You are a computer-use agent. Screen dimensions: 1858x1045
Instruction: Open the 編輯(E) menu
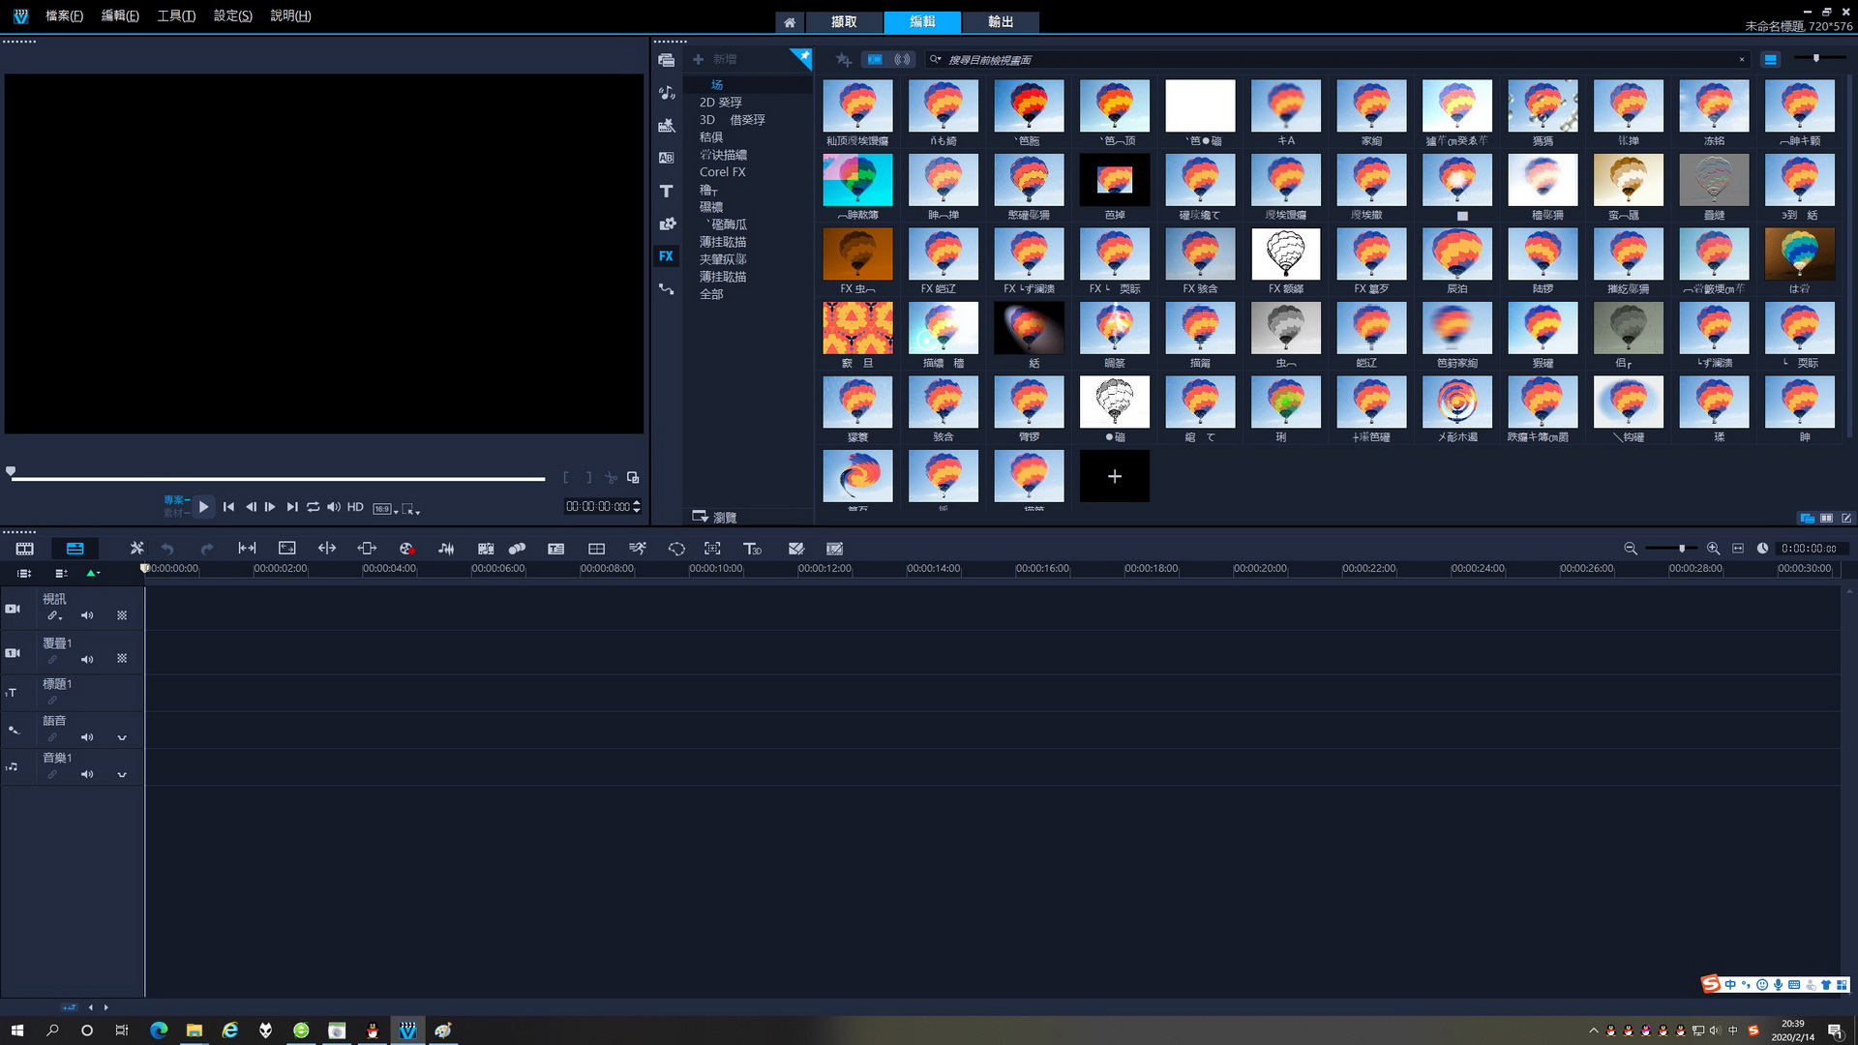pyautogui.click(x=120, y=16)
